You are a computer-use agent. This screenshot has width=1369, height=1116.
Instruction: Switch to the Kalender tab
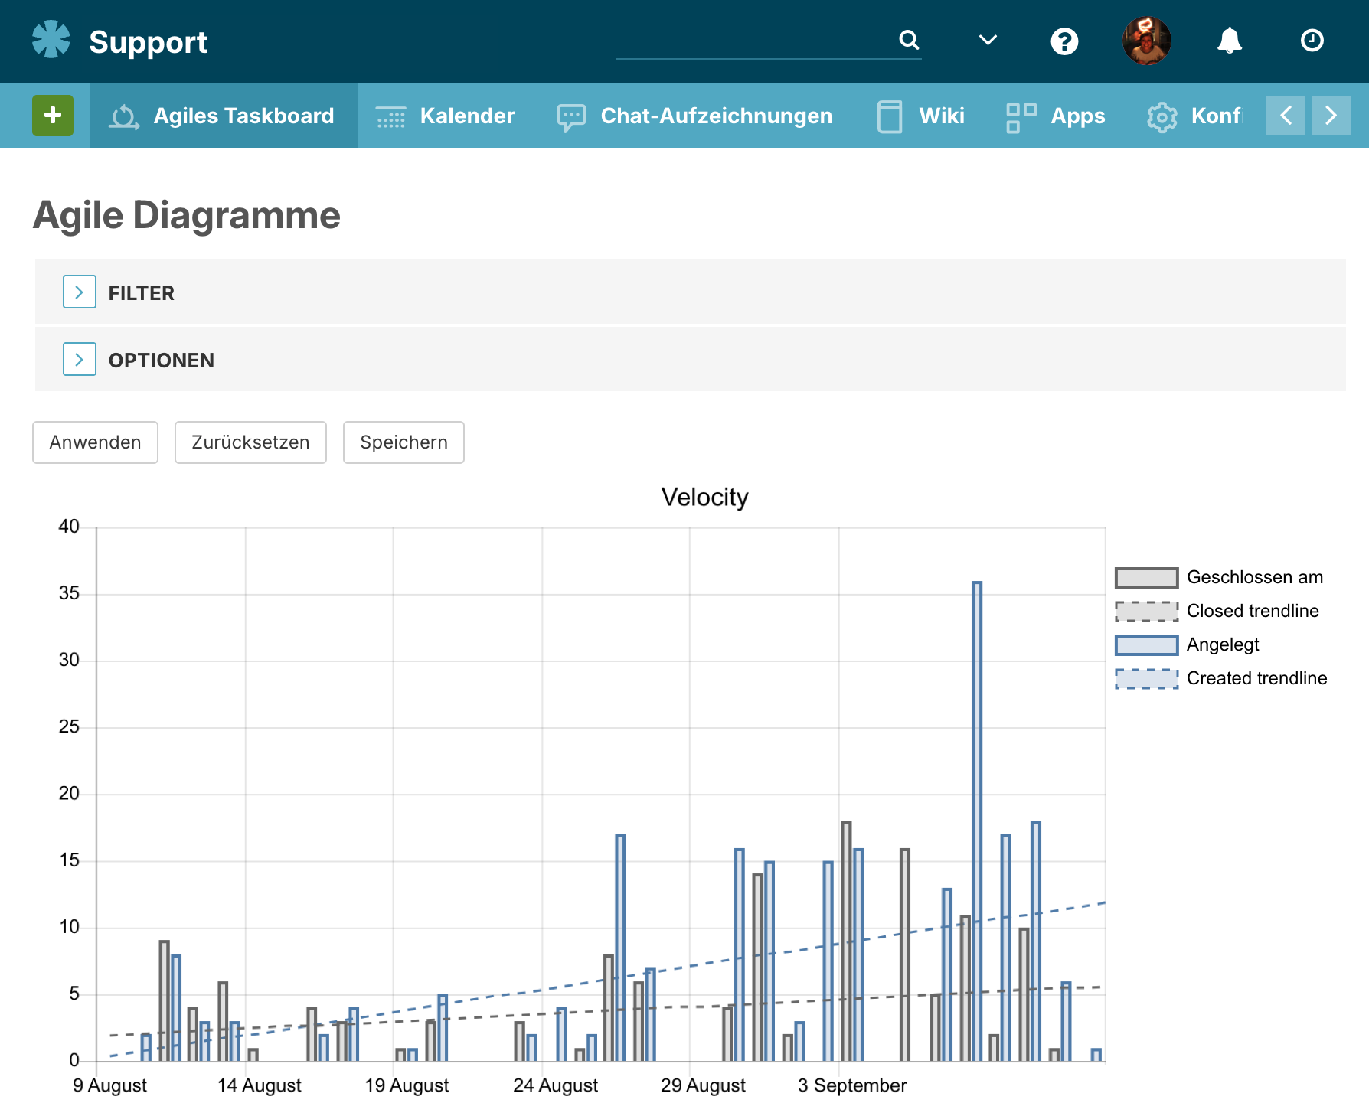coord(445,116)
